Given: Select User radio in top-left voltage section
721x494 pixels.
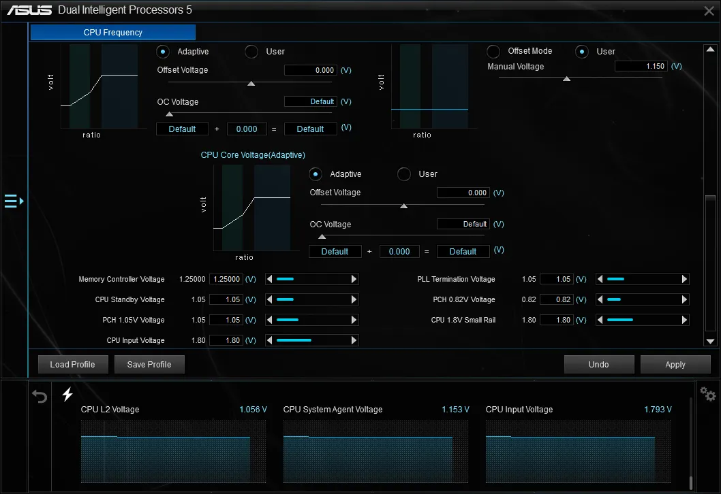Looking at the screenshot, I should (251, 52).
